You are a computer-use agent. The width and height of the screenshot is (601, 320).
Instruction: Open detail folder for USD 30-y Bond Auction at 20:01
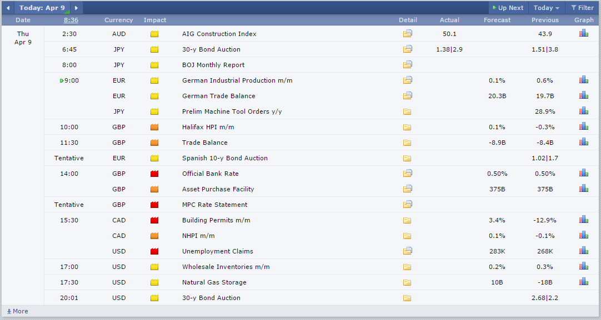[x=407, y=298]
